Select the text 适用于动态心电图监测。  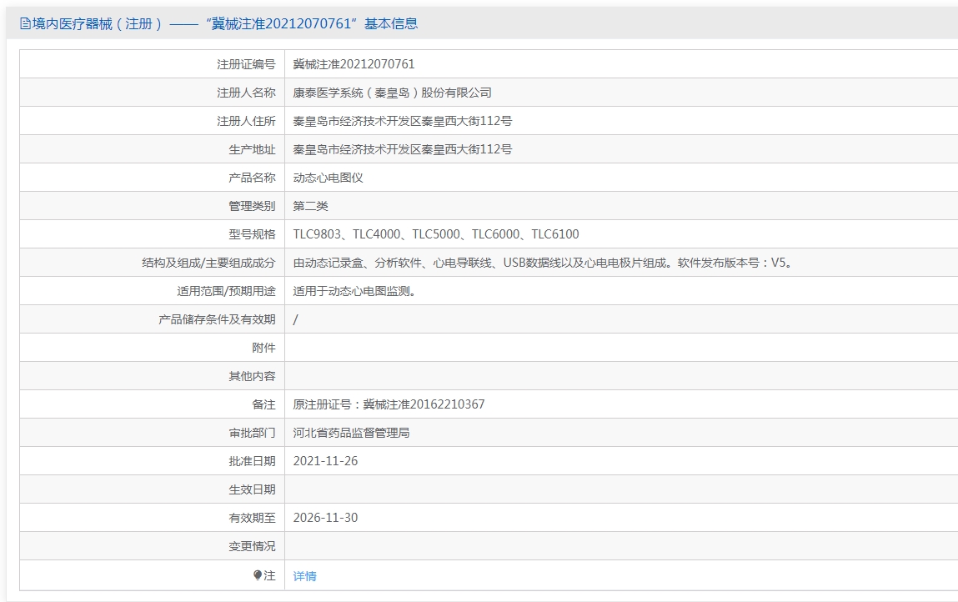point(354,291)
